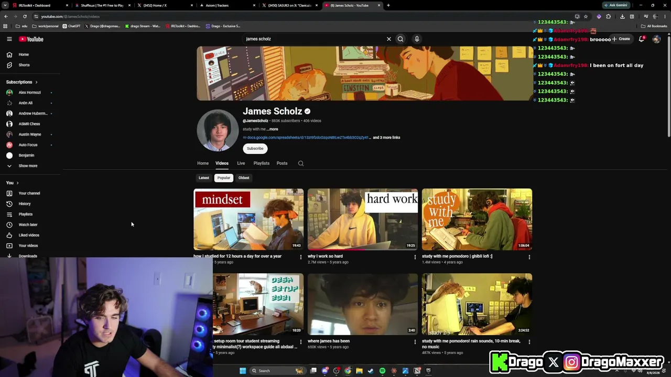The height and width of the screenshot is (377, 671).
Task: Open options for the 12 hours study video
Action: [301, 257]
